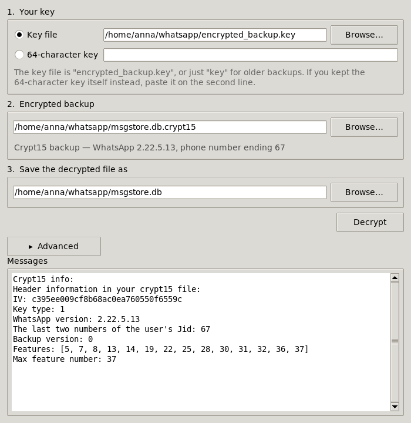Browse for the key file
The image size is (411, 423).
[x=364, y=35]
